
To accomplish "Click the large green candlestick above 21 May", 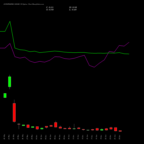I will point(10,82).
